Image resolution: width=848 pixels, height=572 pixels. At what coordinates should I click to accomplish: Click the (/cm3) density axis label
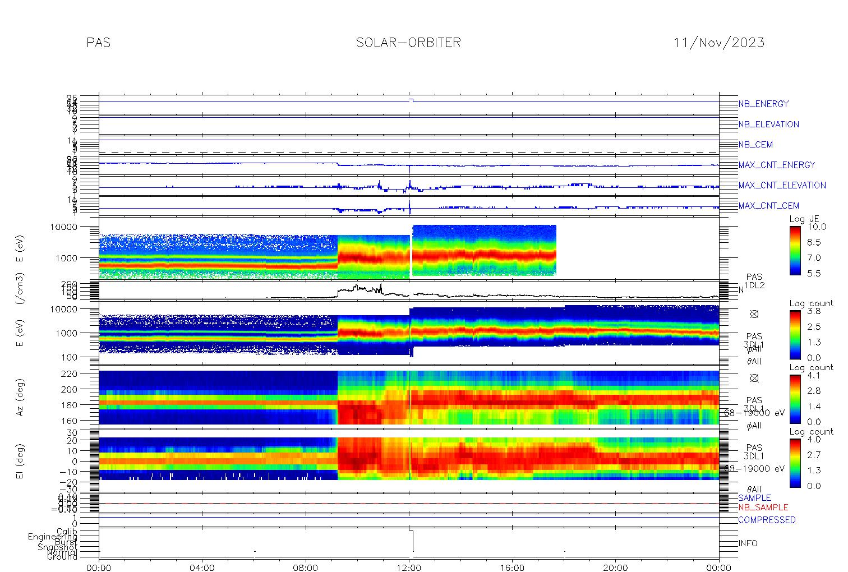click(x=20, y=289)
